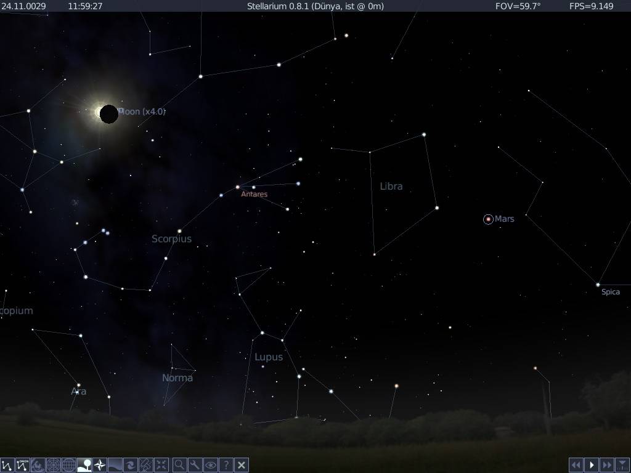Image resolution: width=631 pixels, height=473 pixels.
Task: Select Mars in the sky
Action: tap(487, 219)
